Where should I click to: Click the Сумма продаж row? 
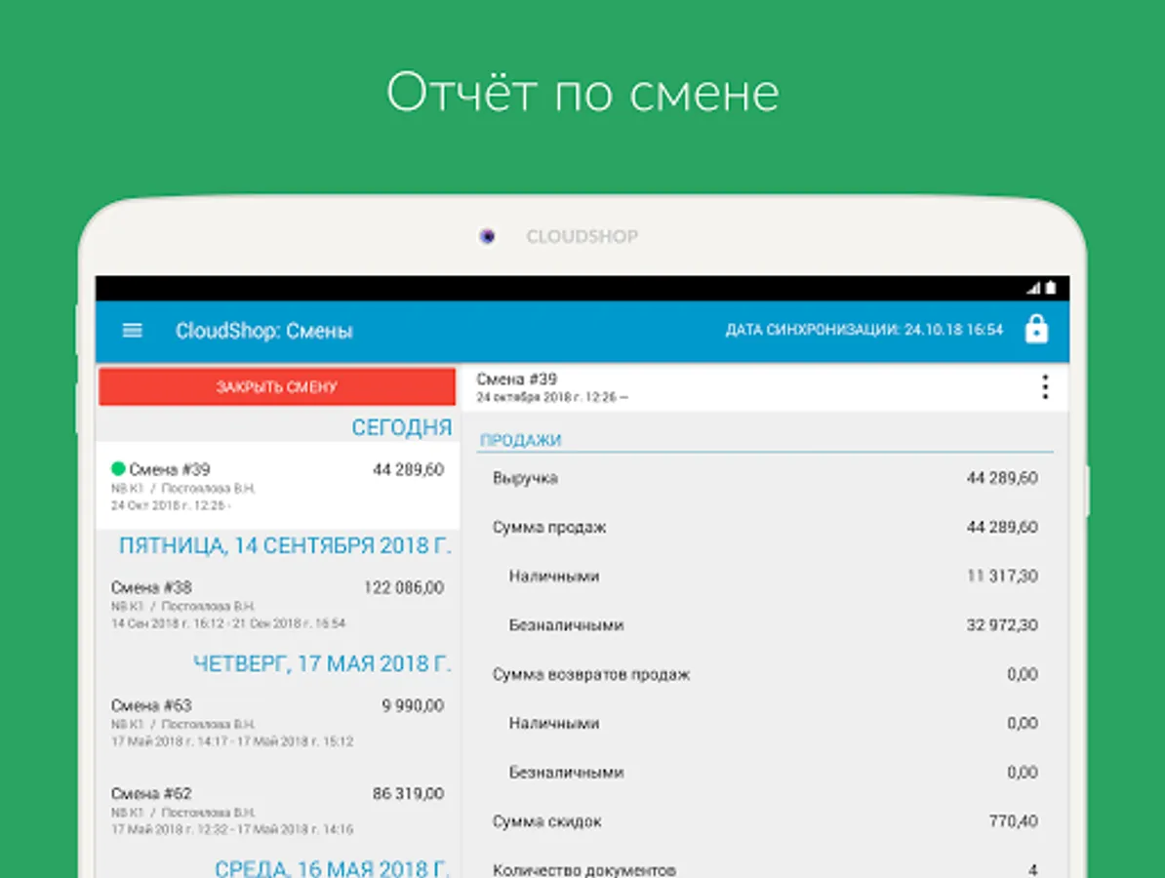coord(765,527)
